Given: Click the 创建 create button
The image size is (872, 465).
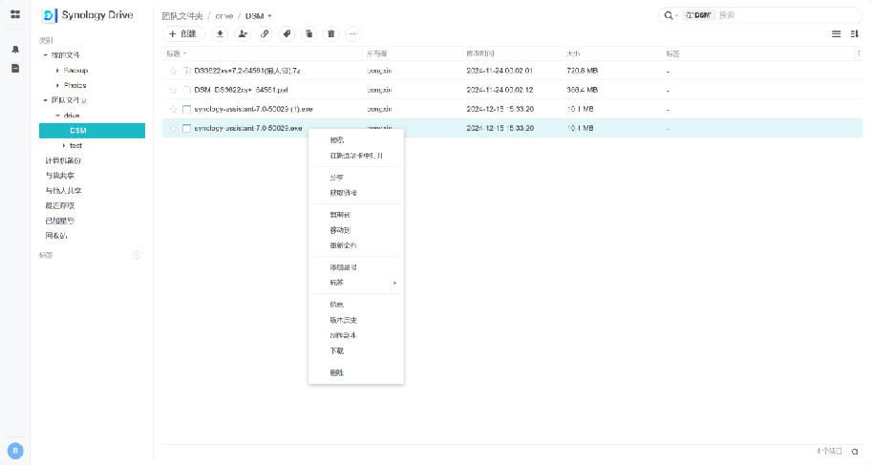Looking at the screenshot, I should [x=183, y=33].
